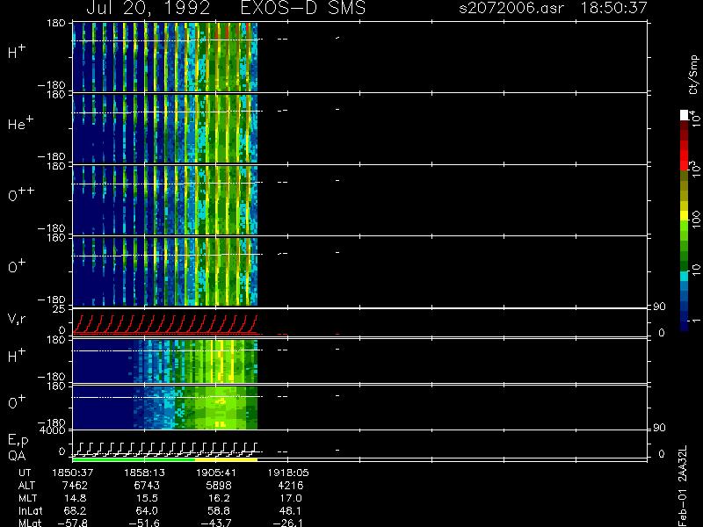The height and width of the screenshot is (527, 703).
Task: Click the InLat value "58.8"
Action: tap(219, 510)
